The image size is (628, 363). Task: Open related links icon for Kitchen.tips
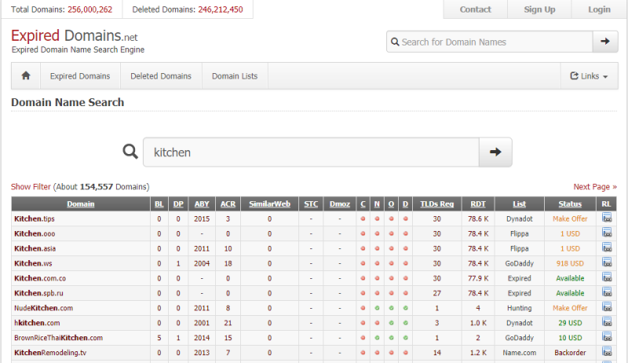[607, 218]
